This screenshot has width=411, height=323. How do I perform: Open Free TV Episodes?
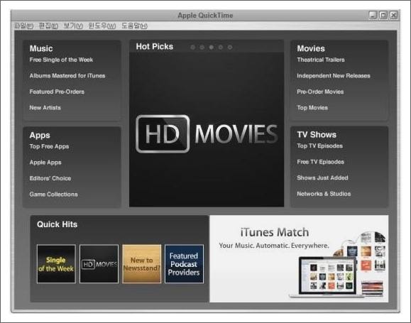(x=320, y=162)
